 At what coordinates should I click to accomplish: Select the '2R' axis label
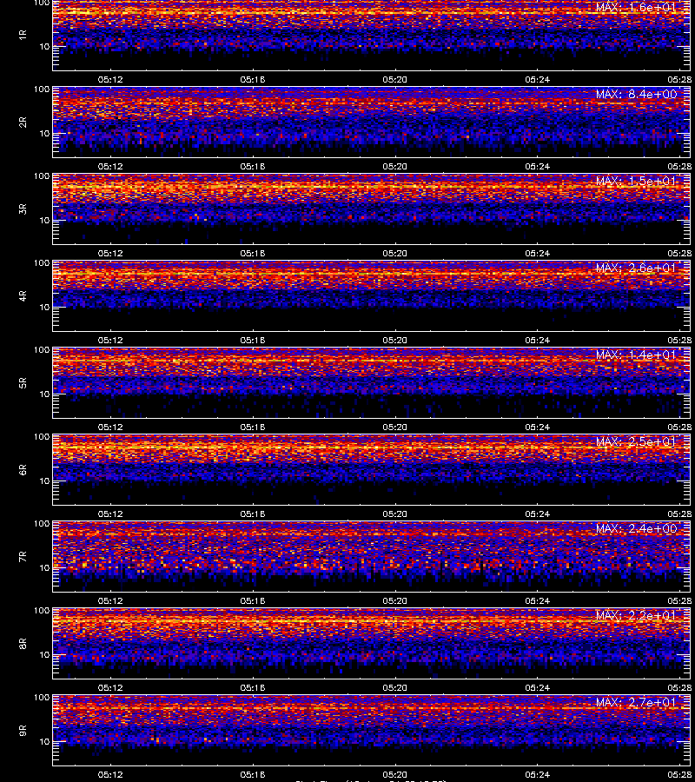[23, 123]
